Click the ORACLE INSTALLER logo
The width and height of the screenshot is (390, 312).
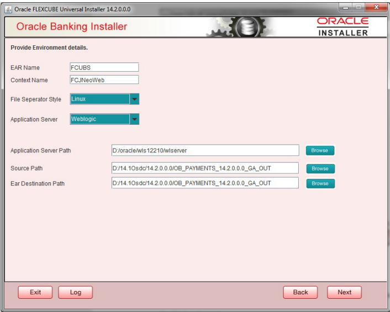(x=342, y=27)
